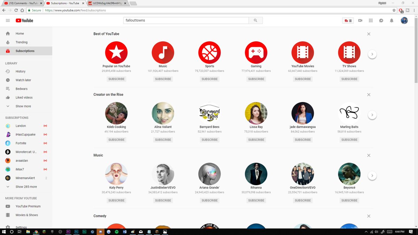Show next Music channels arrow
The image size is (418, 235).
[372, 176]
